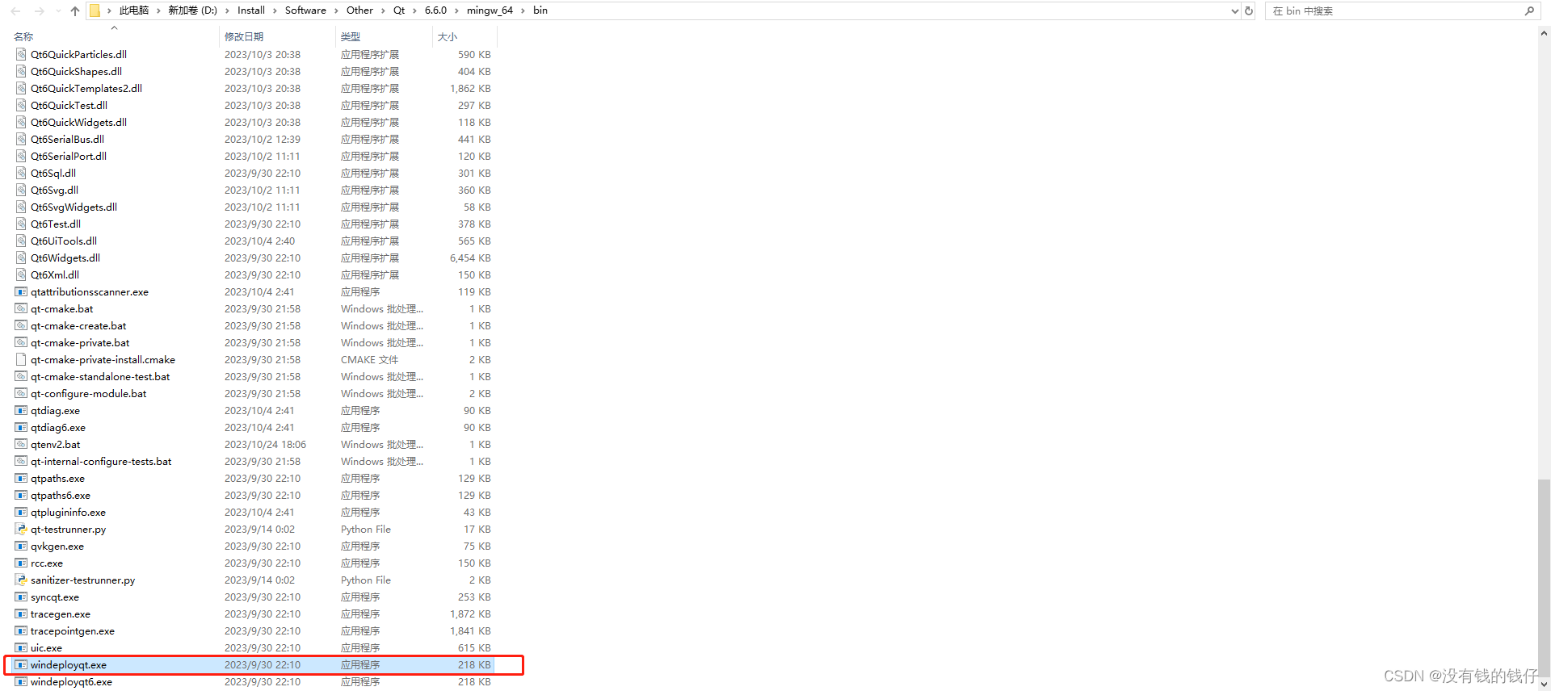Image resolution: width=1551 pixels, height=691 pixels.
Task: Select qt-cmake-standalone-test.bat file name
Action: point(100,376)
